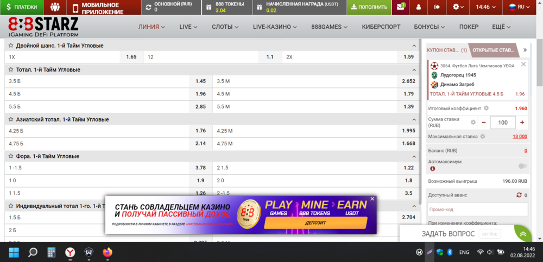Select 2X odds 1.59
The width and height of the screenshot is (543, 262).
pos(408,57)
